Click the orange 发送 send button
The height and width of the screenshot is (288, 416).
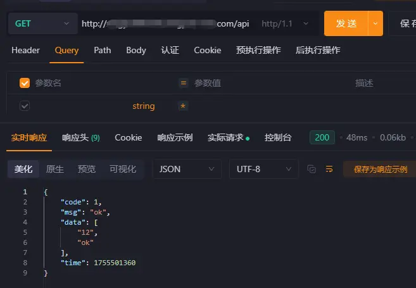click(346, 24)
